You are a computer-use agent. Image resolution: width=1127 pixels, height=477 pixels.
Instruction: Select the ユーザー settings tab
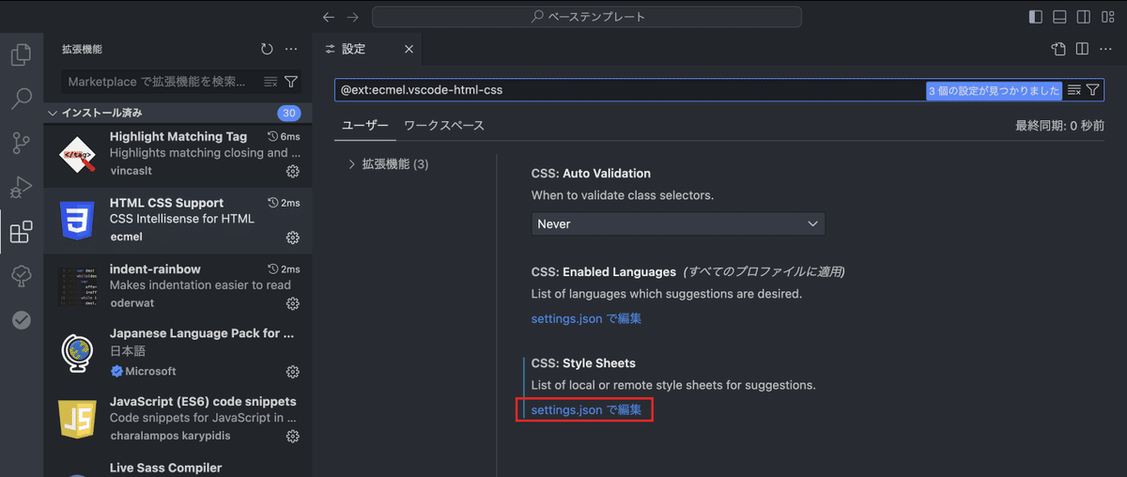365,126
